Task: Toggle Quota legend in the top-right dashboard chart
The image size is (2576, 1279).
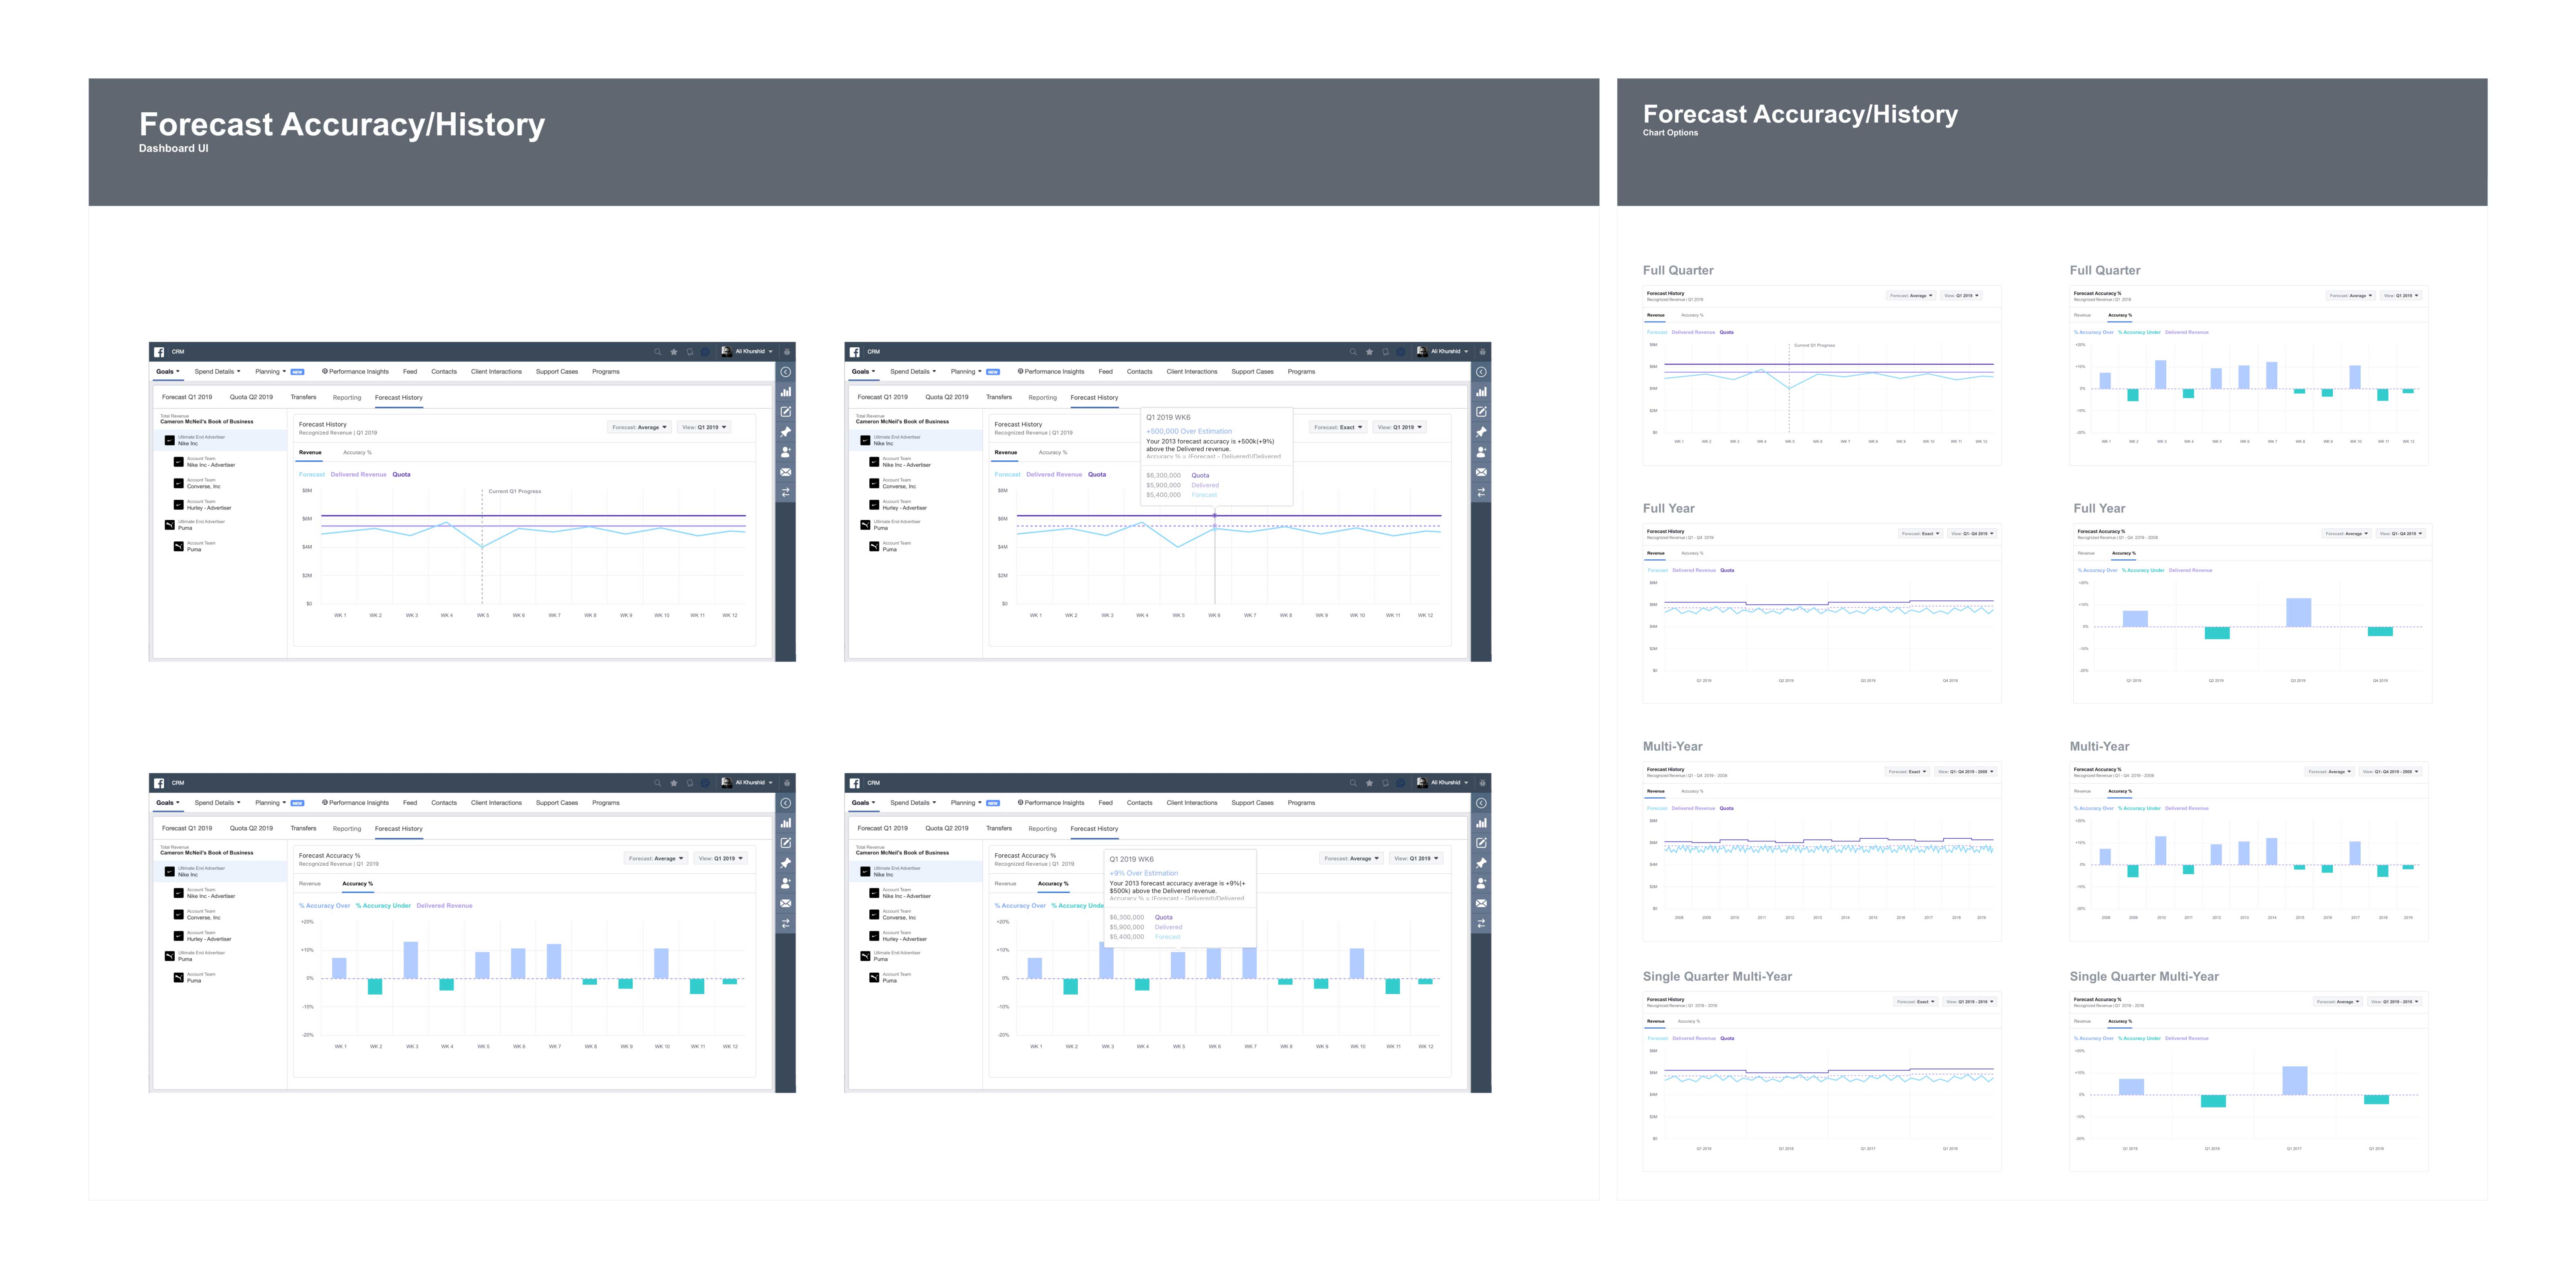Action: click(x=1097, y=475)
